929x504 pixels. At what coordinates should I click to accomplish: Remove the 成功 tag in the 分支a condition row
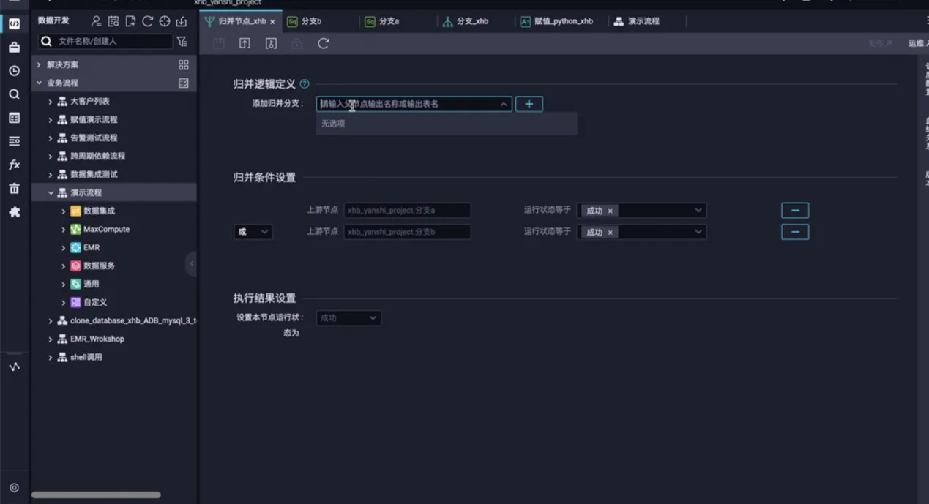coord(610,211)
